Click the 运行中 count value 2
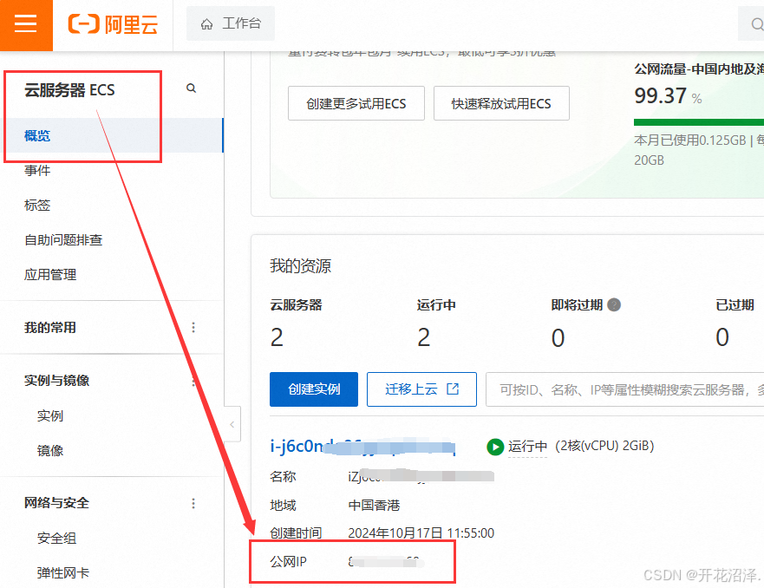 pos(423,337)
